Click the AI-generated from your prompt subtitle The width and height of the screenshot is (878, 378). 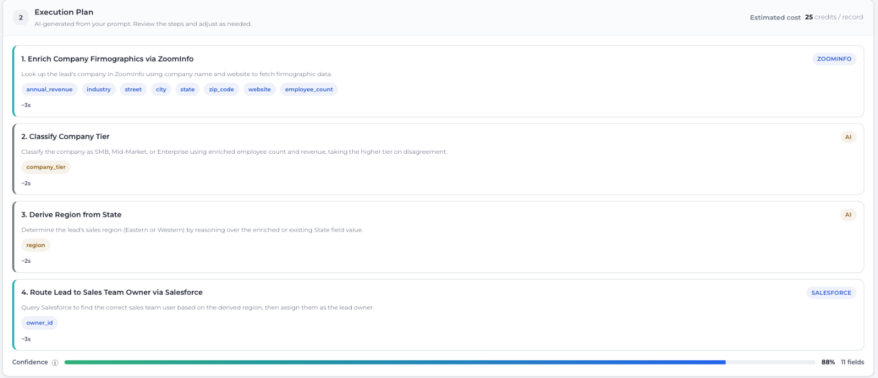[x=143, y=24]
